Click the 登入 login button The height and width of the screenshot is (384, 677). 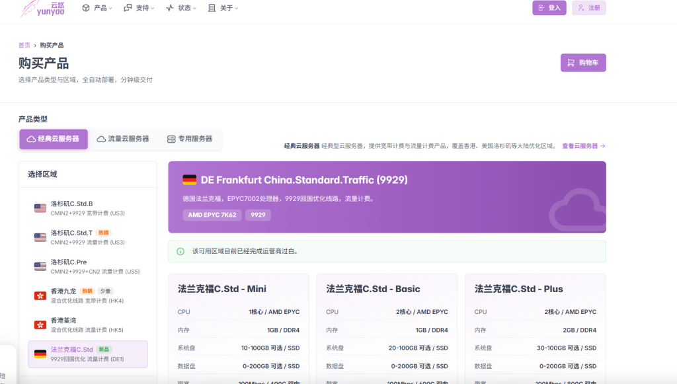549,8
